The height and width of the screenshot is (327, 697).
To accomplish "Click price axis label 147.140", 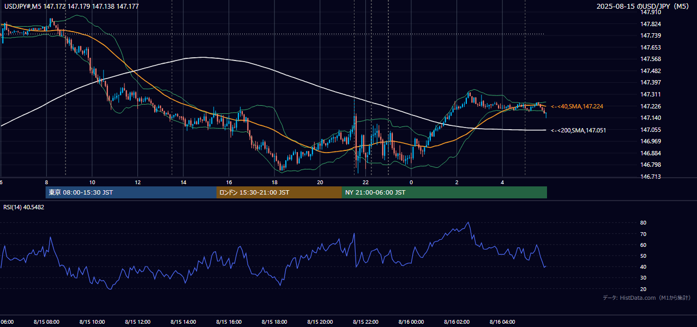I will (x=651, y=118).
